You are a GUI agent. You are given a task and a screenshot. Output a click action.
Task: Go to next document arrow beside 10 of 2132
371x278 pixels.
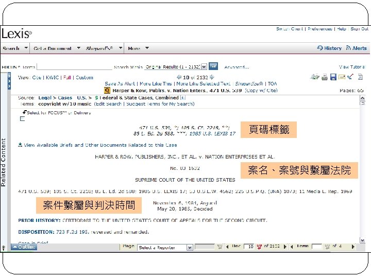point(212,77)
